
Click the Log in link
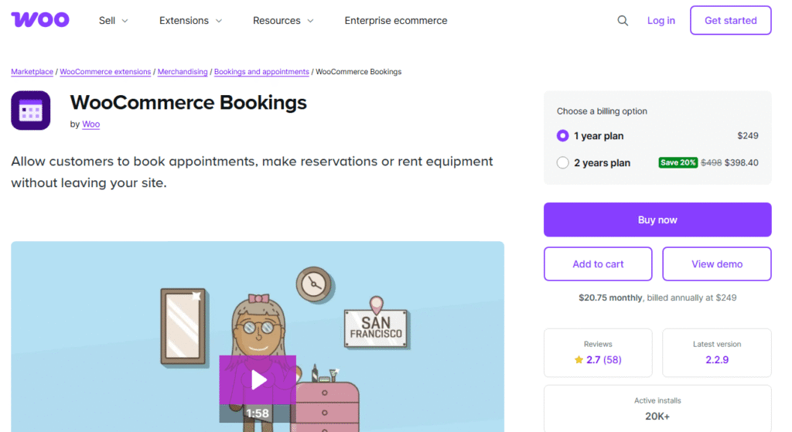point(661,21)
